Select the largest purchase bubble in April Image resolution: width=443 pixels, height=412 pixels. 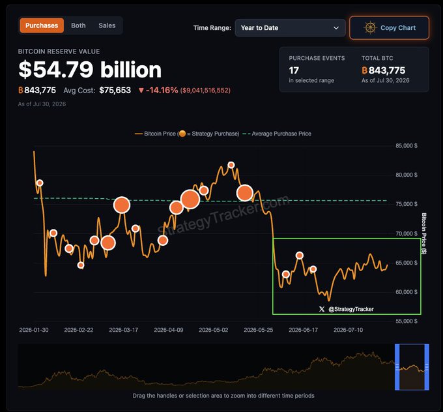[x=190, y=199]
